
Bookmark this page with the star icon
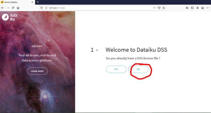point(163,8)
